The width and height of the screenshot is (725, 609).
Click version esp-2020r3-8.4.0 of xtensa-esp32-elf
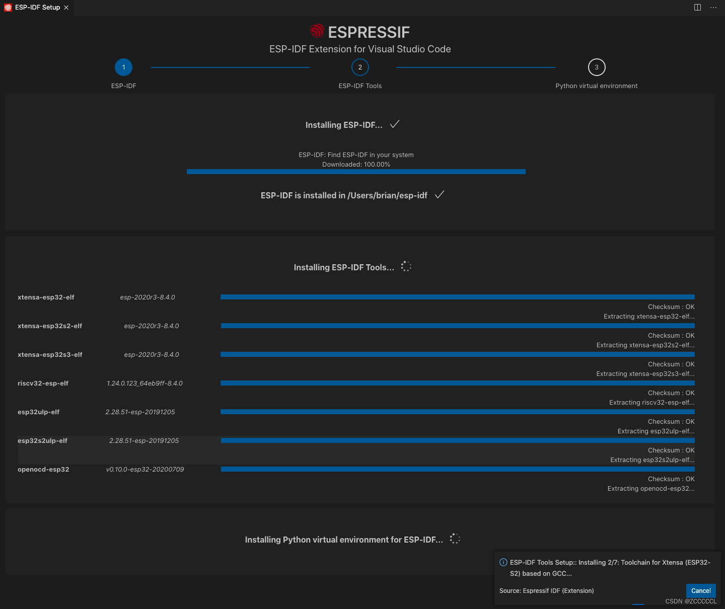[148, 297]
